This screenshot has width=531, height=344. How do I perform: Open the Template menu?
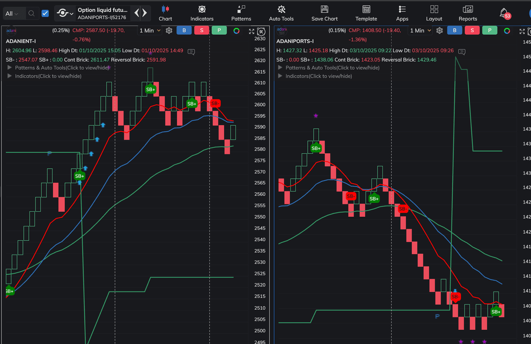pos(366,13)
